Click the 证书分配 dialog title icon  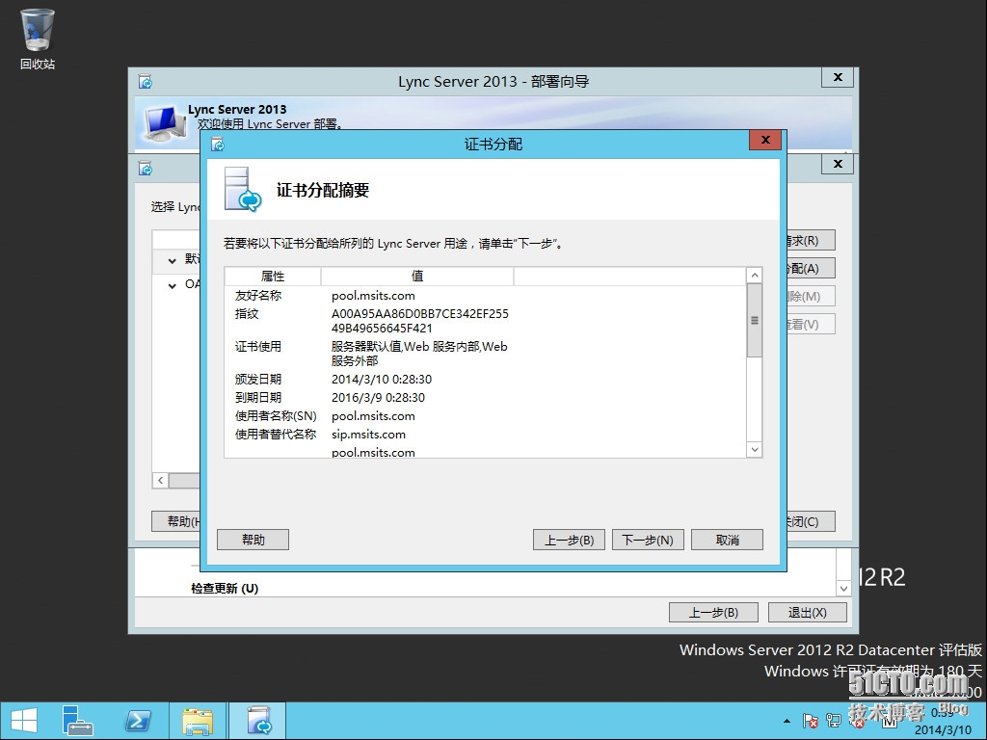click(218, 145)
